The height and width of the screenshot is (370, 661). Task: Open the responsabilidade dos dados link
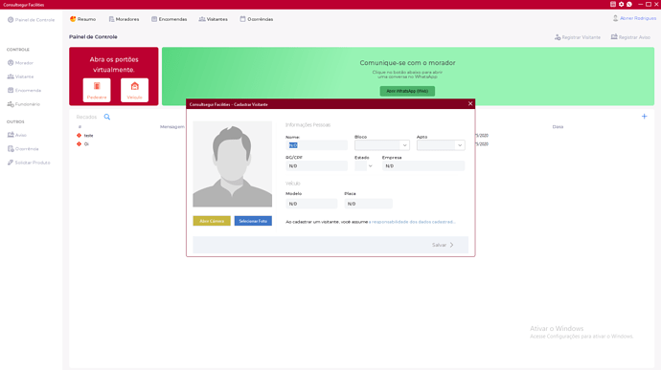tap(412, 222)
